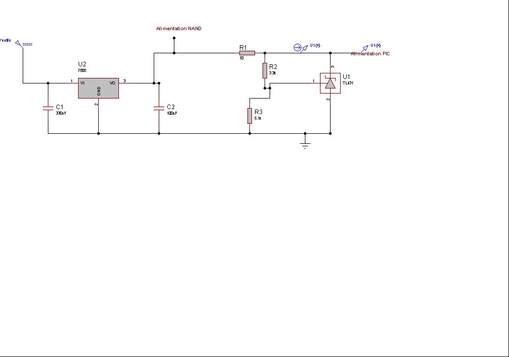Viewport: 509px width, 357px height.
Task: Click the 'Alimentation NAND' terminal label
Action: click(x=178, y=29)
